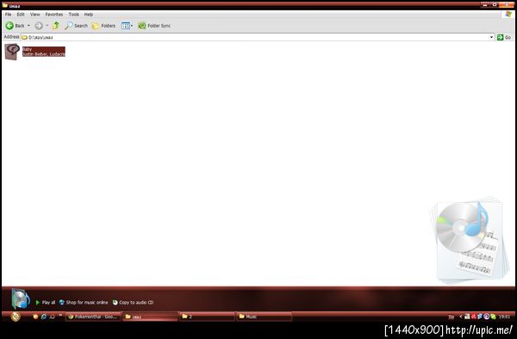Click the Folder Sync toolbar button
The height and width of the screenshot is (339, 517).
click(154, 26)
